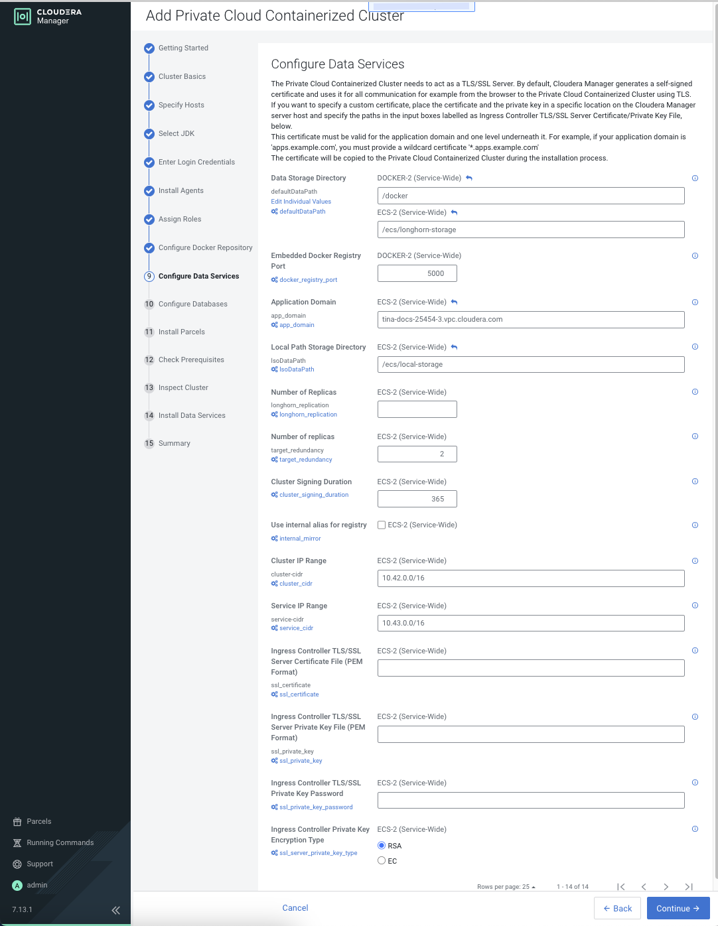718x926 pixels.
Task: Revert ECS-2 data storage directory value
Action: [455, 212]
